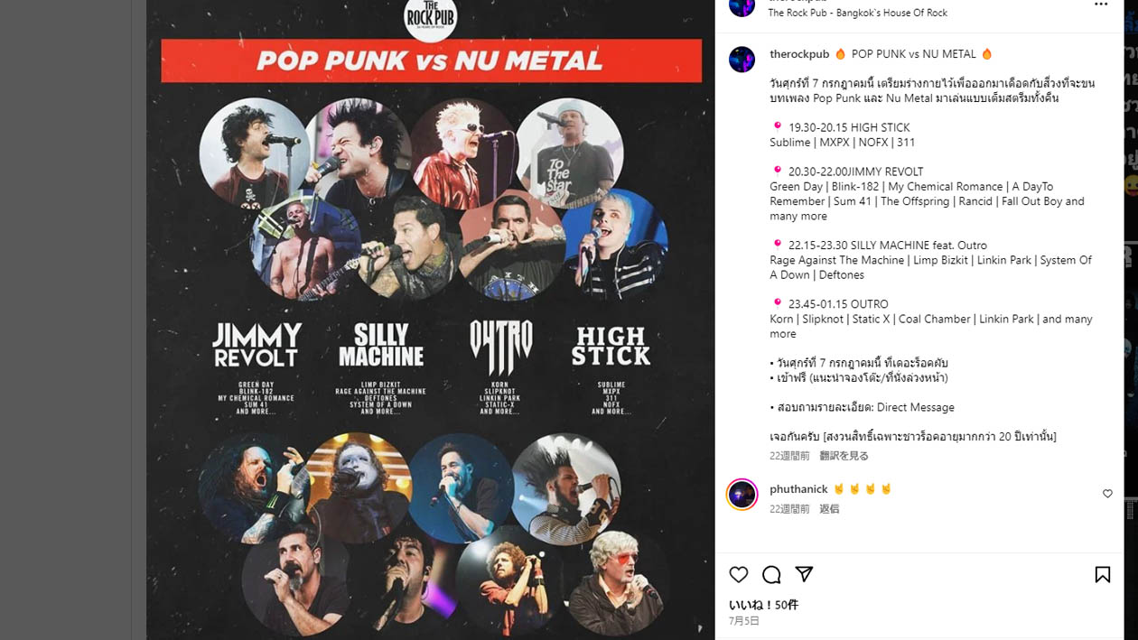
Task: Open therockpub username link in caption
Action: 799,54
